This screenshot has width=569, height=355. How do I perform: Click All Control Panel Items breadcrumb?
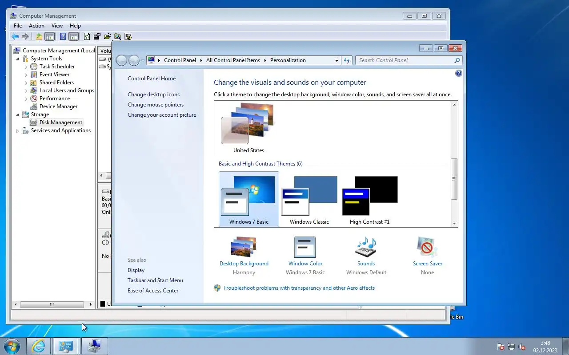coord(233,60)
